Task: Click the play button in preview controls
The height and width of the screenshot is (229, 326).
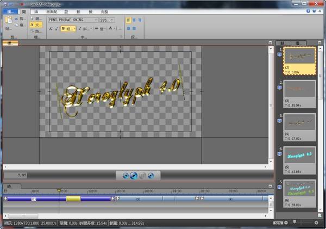Action: [134, 175]
